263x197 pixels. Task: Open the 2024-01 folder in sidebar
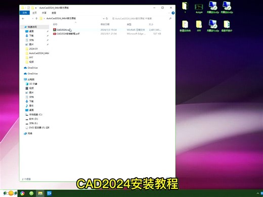(33, 49)
